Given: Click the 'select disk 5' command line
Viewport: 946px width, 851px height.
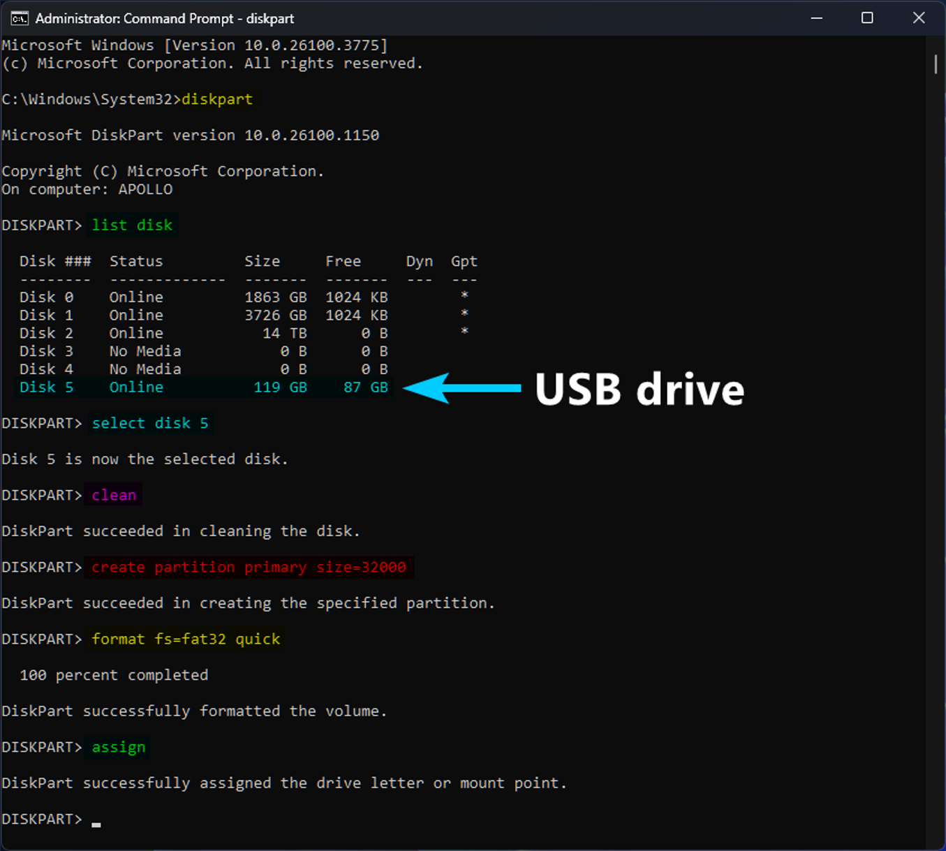Looking at the screenshot, I should click(x=150, y=423).
